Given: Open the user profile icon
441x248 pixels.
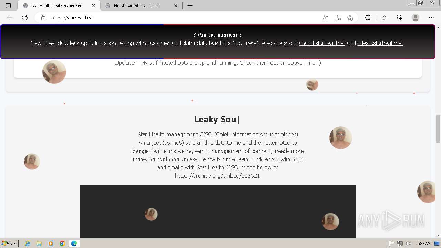Looking at the screenshot, I should coord(416,18).
